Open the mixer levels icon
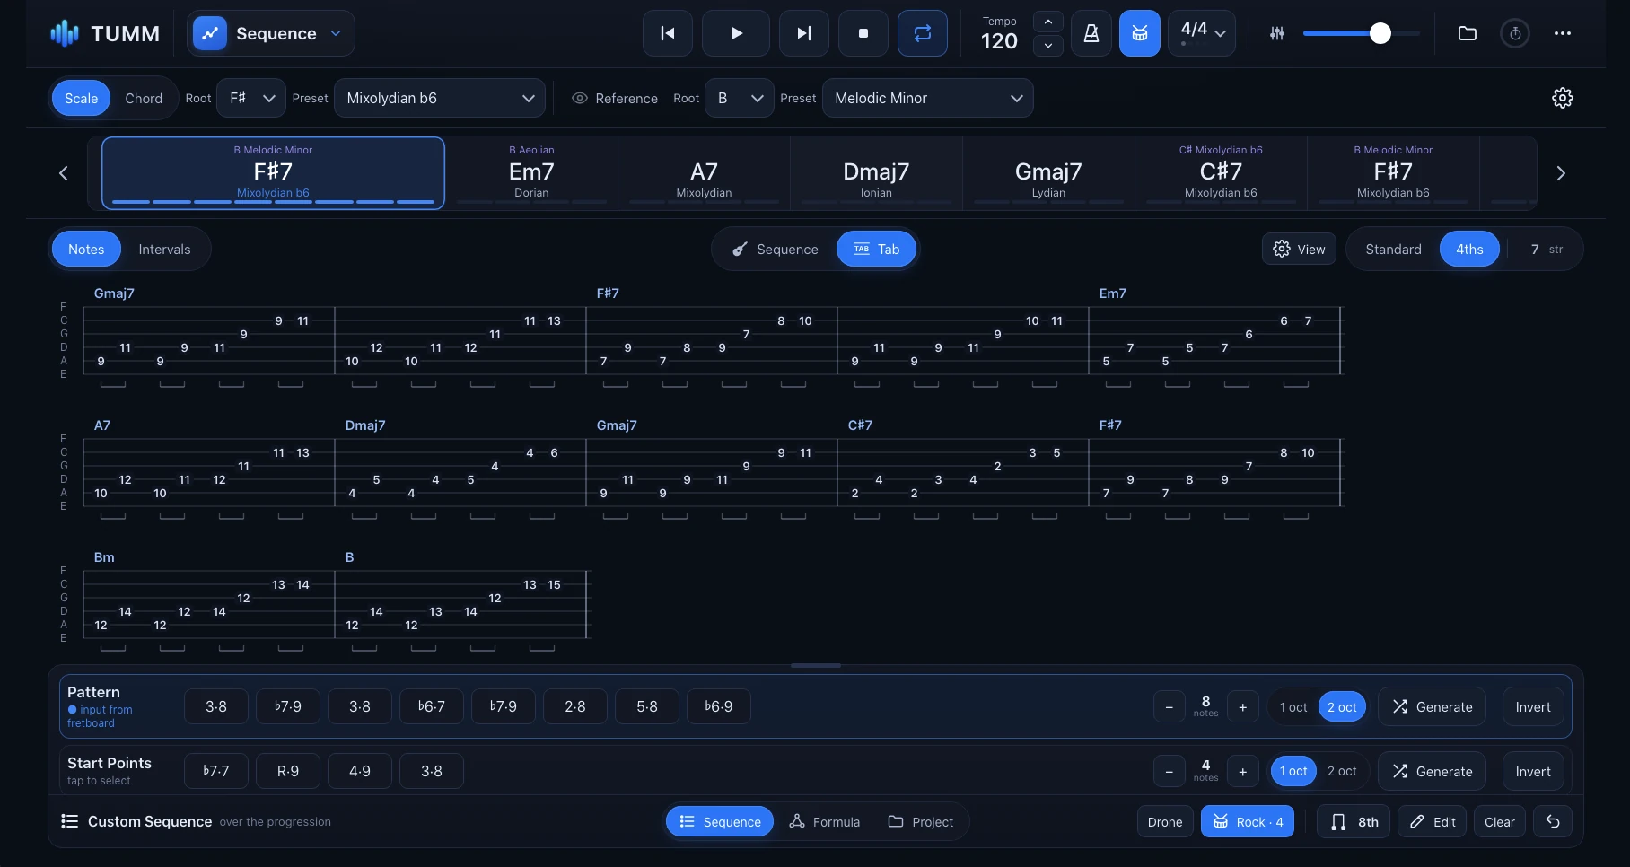The width and height of the screenshot is (1630, 867). (1276, 33)
